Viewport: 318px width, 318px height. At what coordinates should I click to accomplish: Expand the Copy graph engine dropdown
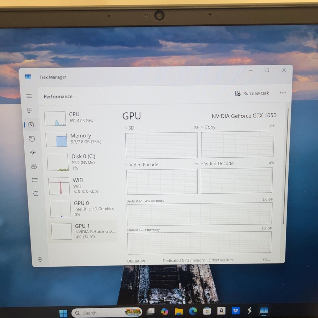point(208,127)
